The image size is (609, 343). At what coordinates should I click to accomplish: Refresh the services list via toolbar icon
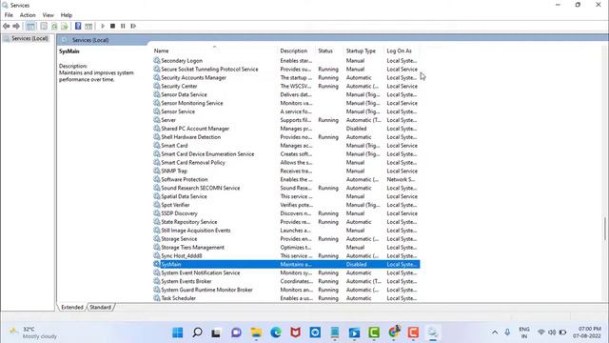[54, 26]
